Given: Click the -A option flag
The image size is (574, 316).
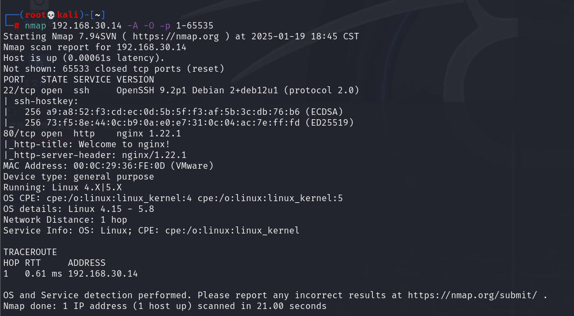Looking at the screenshot, I should point(132,25).
